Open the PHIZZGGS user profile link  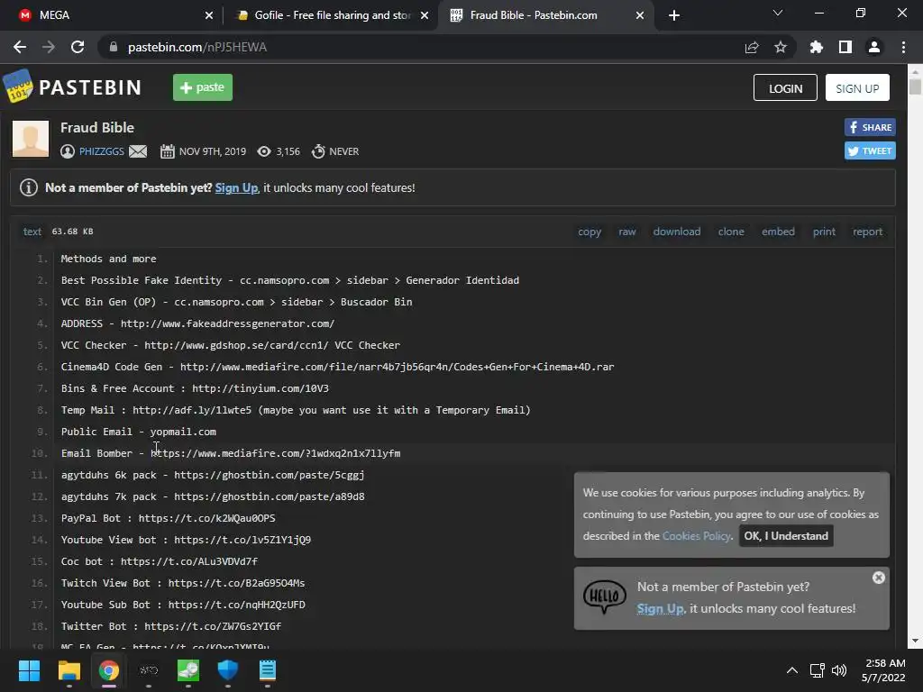tap(102, 151)
